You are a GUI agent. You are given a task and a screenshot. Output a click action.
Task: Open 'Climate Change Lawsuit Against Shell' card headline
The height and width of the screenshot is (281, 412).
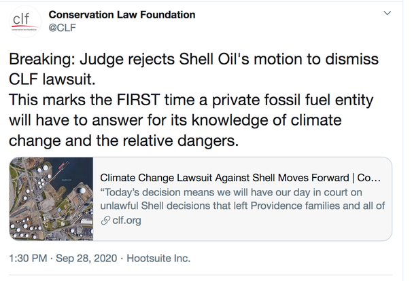point(228,179)
